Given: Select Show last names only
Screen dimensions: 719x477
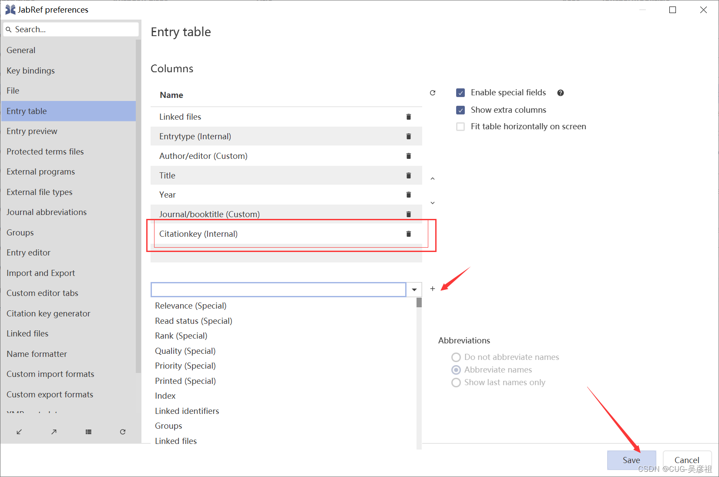Looking at the screenshot, I should [456, 383].
